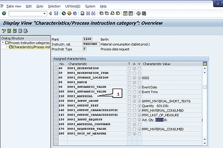
Task: Click the PPPI_OUTPUT_TEXT characteristic cell
Action: tap(97, 106)
